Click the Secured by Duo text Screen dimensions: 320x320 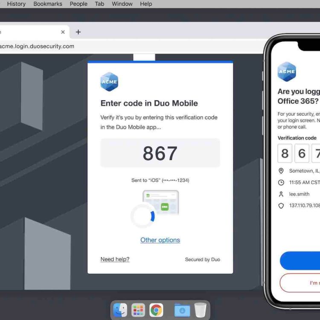pyautogui.click(x=202, y=259)
